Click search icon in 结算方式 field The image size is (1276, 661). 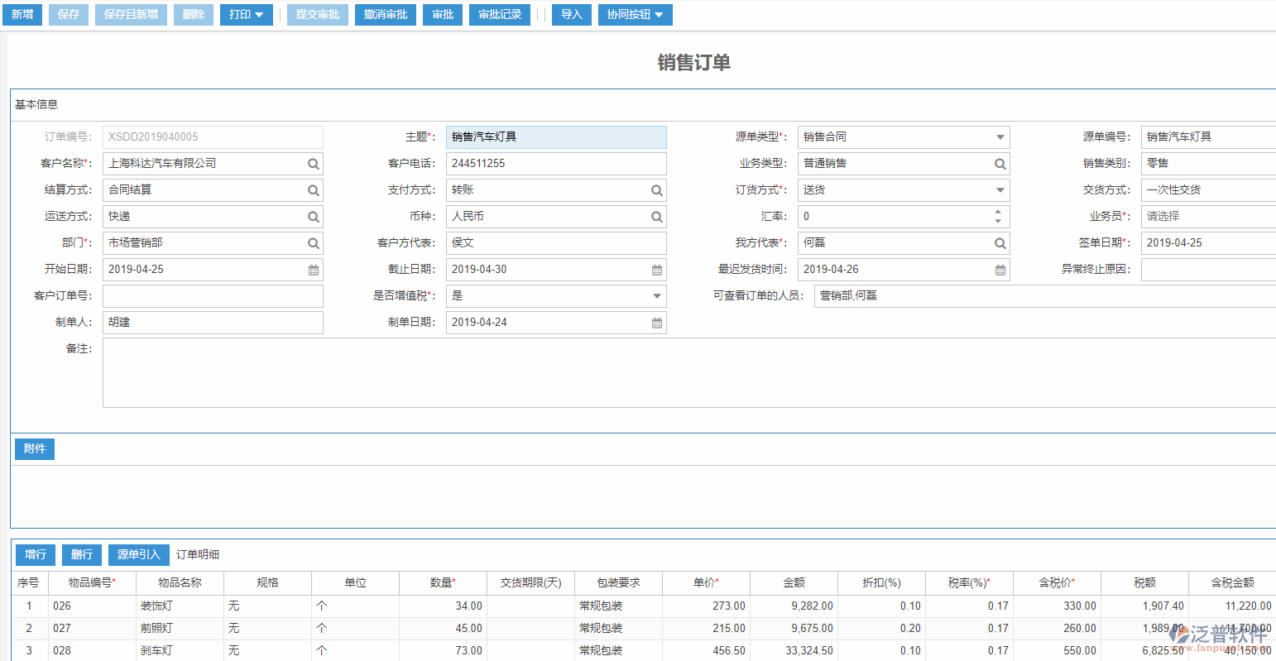pyautogui.click(x=314, y=190)
